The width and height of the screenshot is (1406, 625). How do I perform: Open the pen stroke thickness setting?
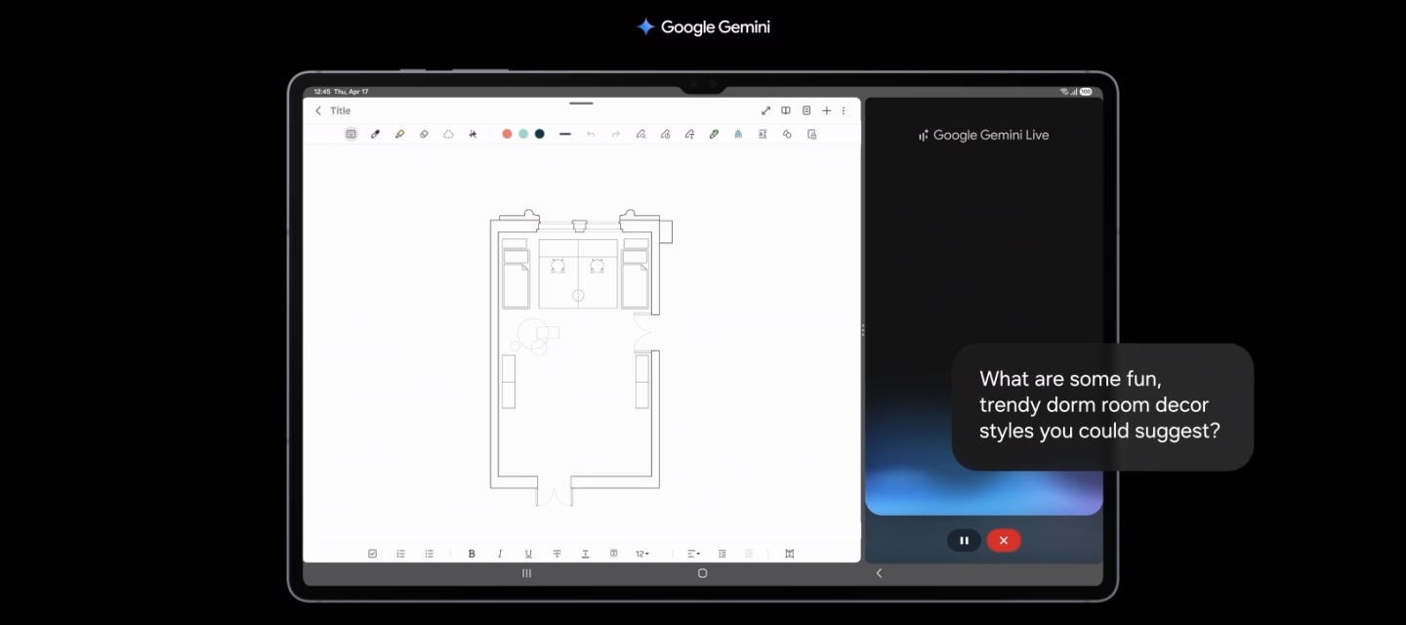click(565, 134)
